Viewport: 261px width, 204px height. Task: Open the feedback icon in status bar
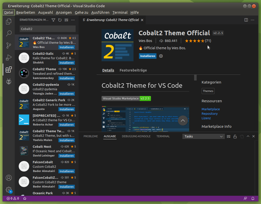(x=245, y=198)
